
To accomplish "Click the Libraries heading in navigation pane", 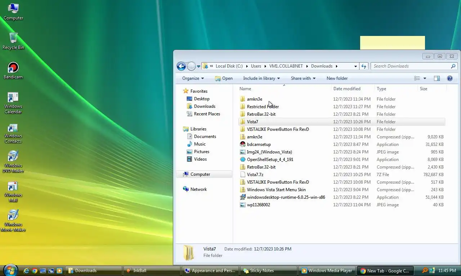I will (x=194, y=129).
